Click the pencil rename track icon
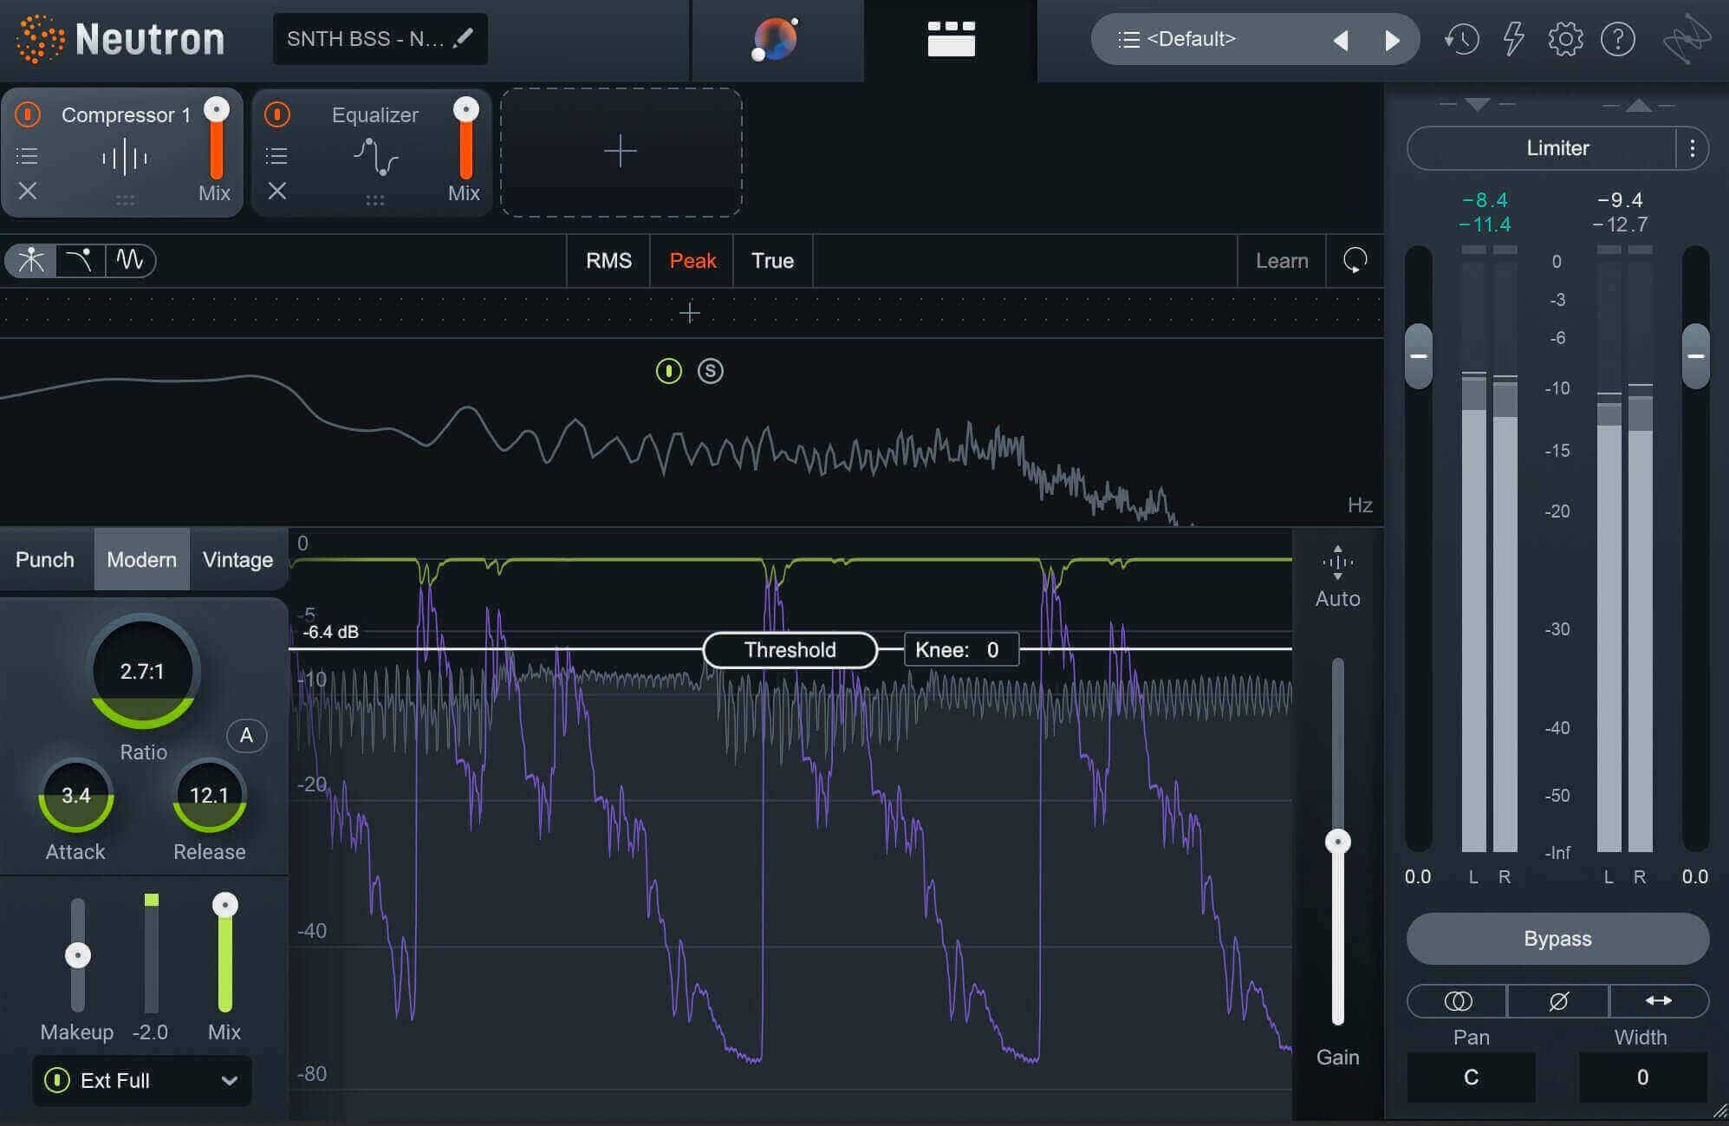Screen dimensions: 1729x1126 coord(464,37)
